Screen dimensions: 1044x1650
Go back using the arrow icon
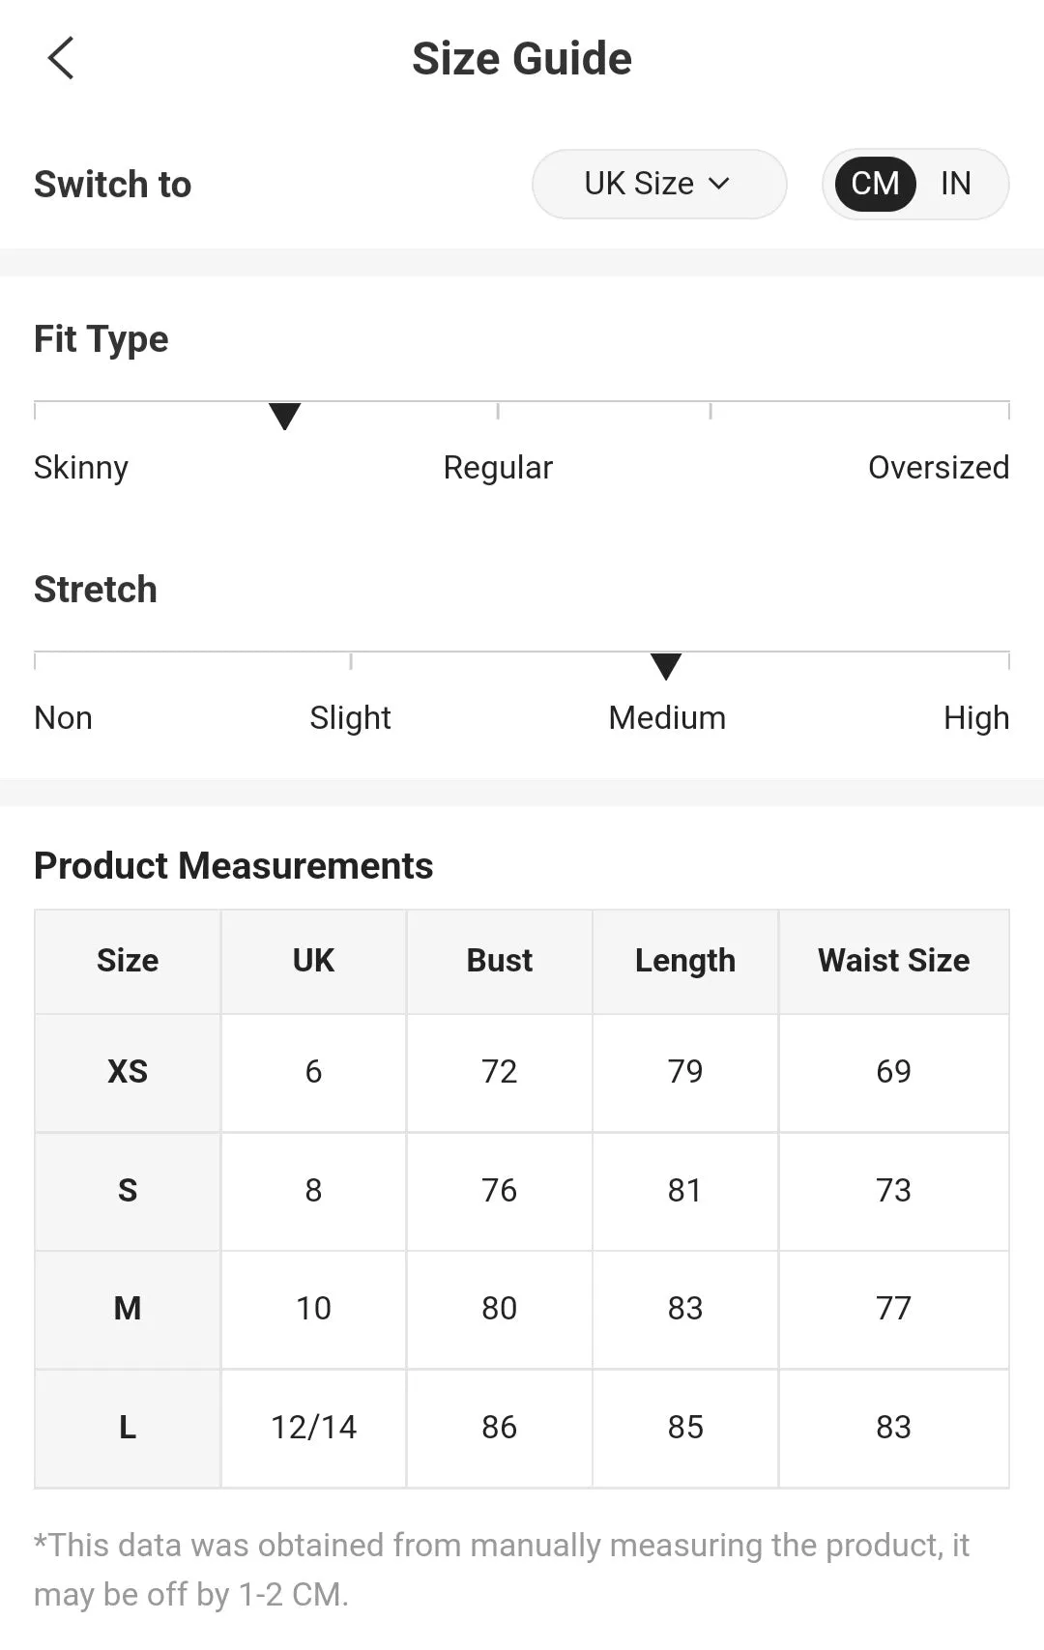pyautogui.click(x=61, y=58)
